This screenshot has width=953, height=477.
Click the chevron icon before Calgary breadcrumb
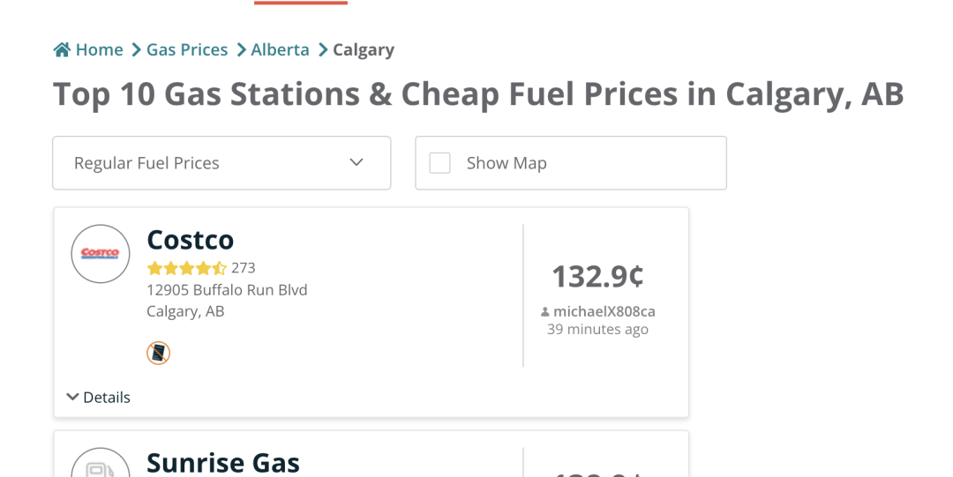[323, 50]
